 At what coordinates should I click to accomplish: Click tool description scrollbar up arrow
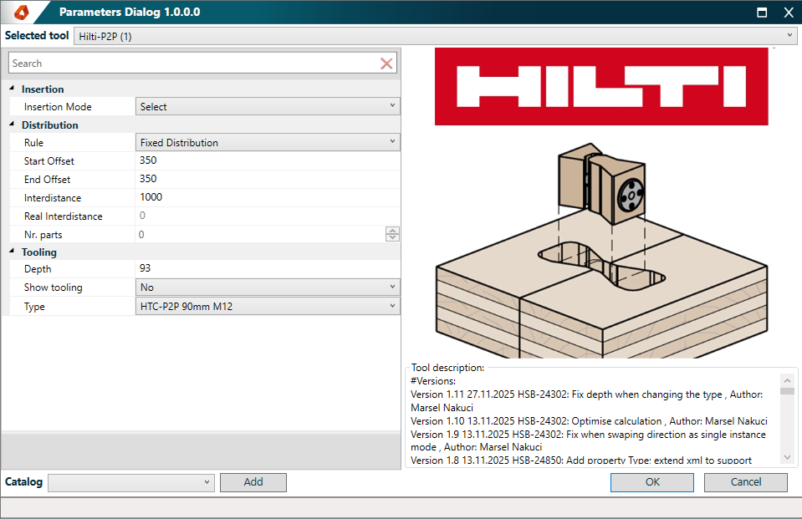point(787,380)
